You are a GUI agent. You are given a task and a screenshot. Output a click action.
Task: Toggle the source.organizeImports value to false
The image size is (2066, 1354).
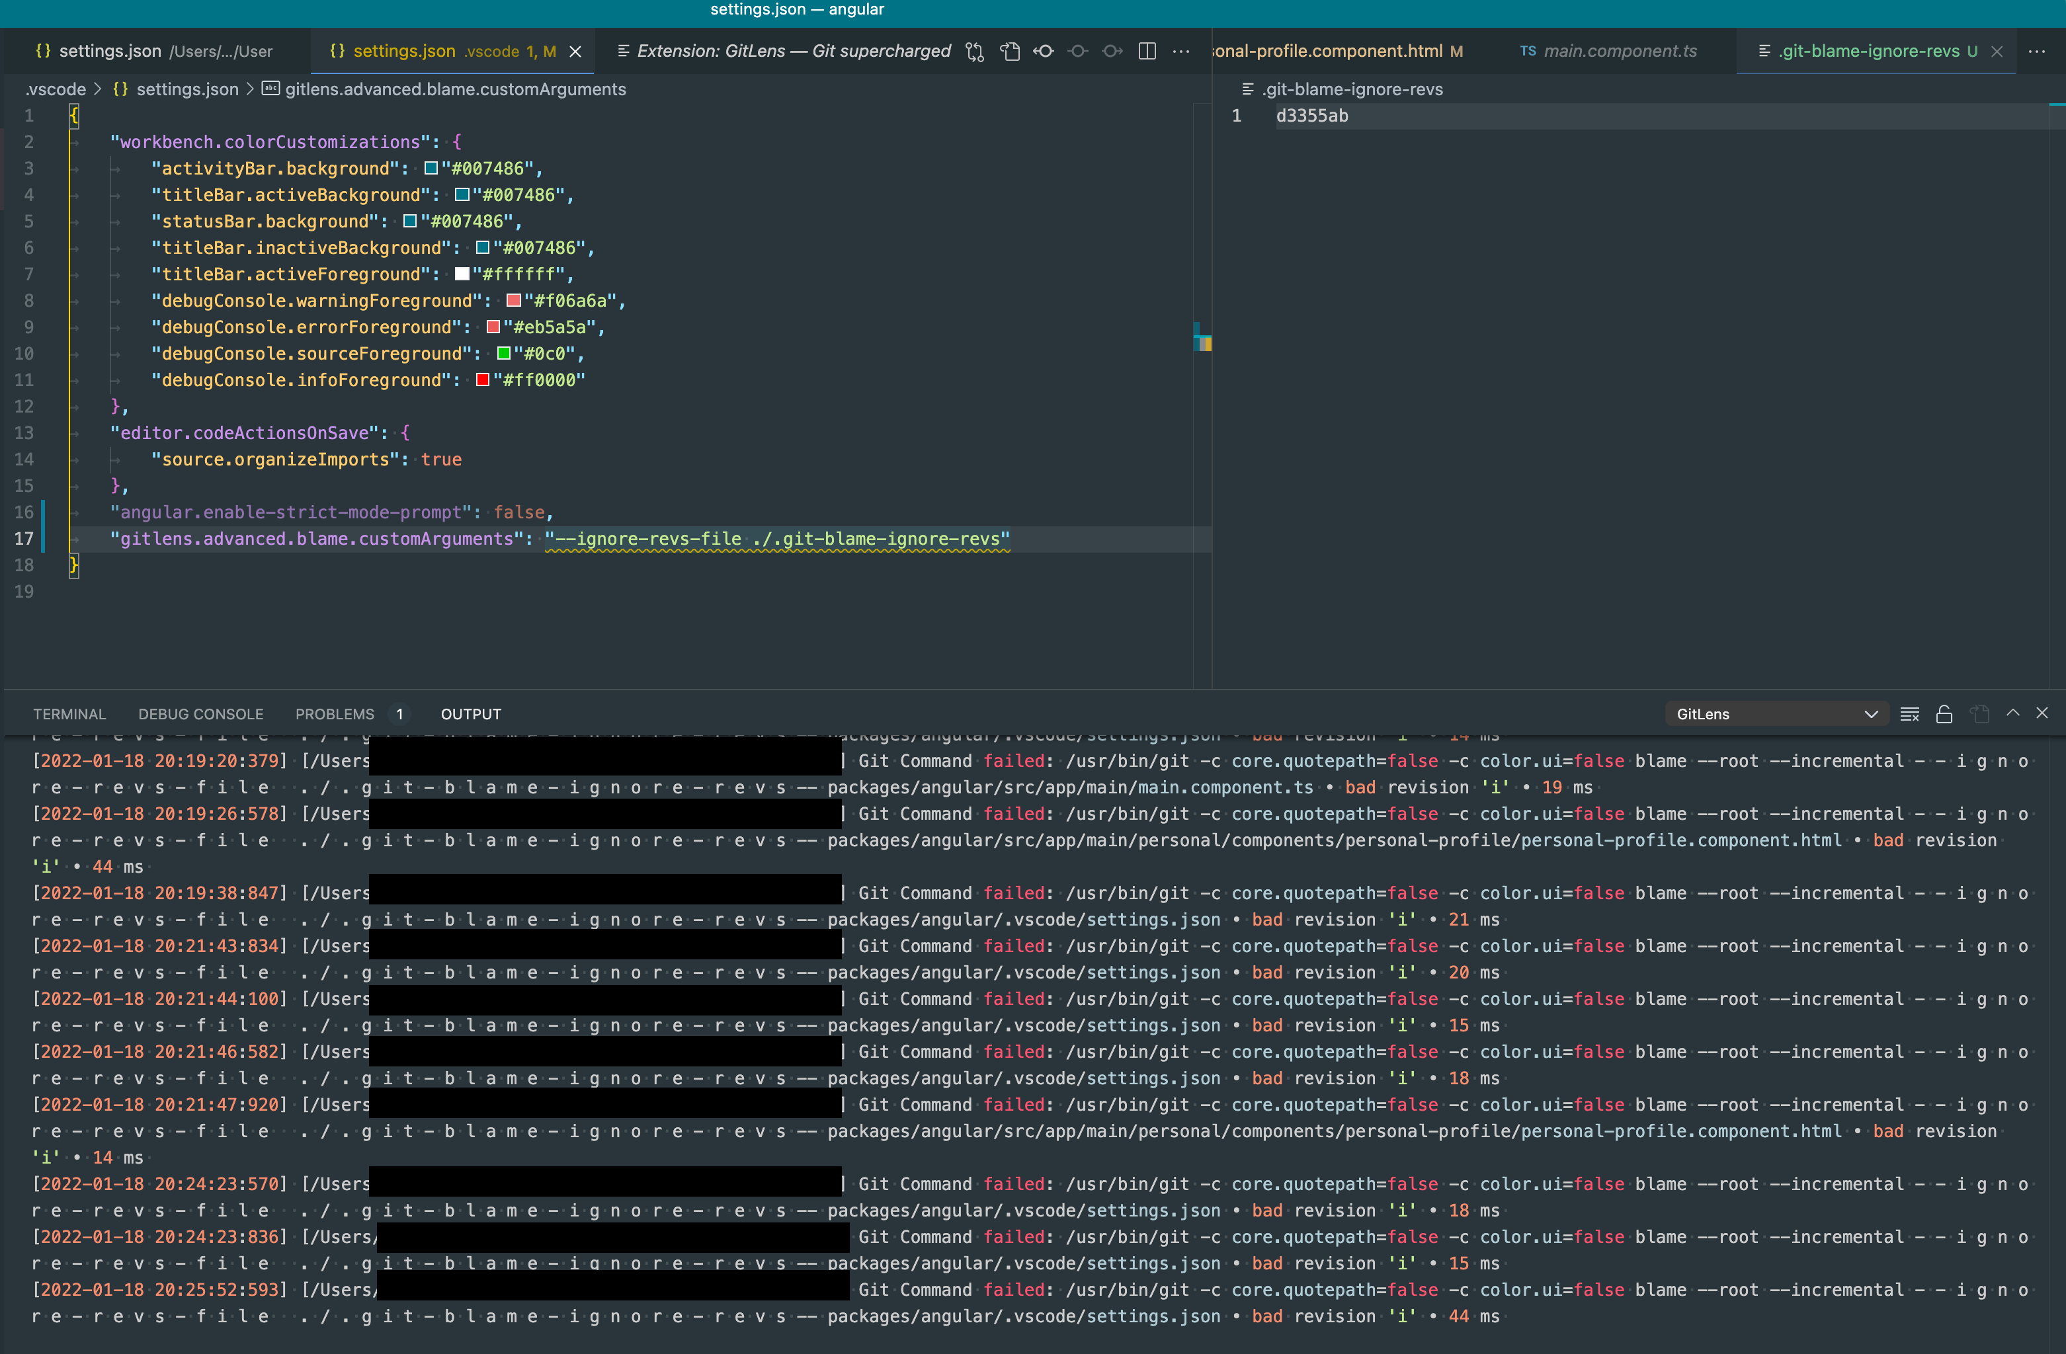442,459
